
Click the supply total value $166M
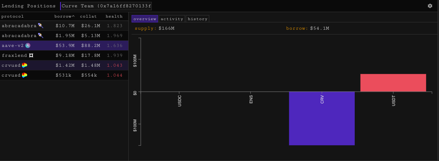click(x=166, y=28)
